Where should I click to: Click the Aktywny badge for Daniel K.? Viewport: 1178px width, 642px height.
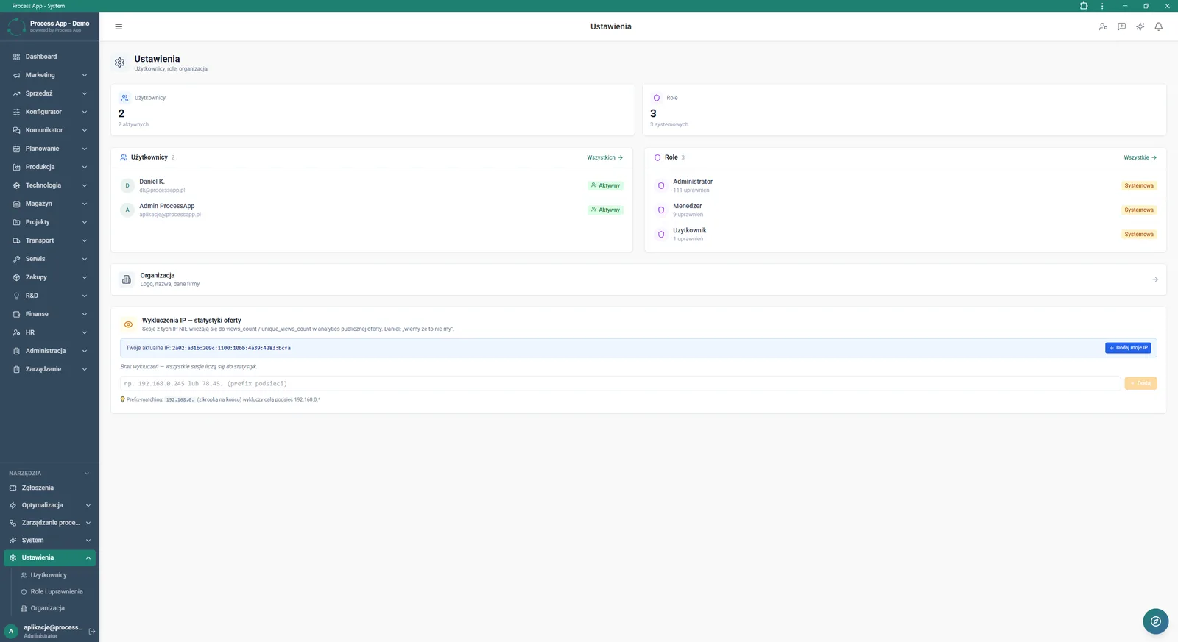click(x=606, y=185)
